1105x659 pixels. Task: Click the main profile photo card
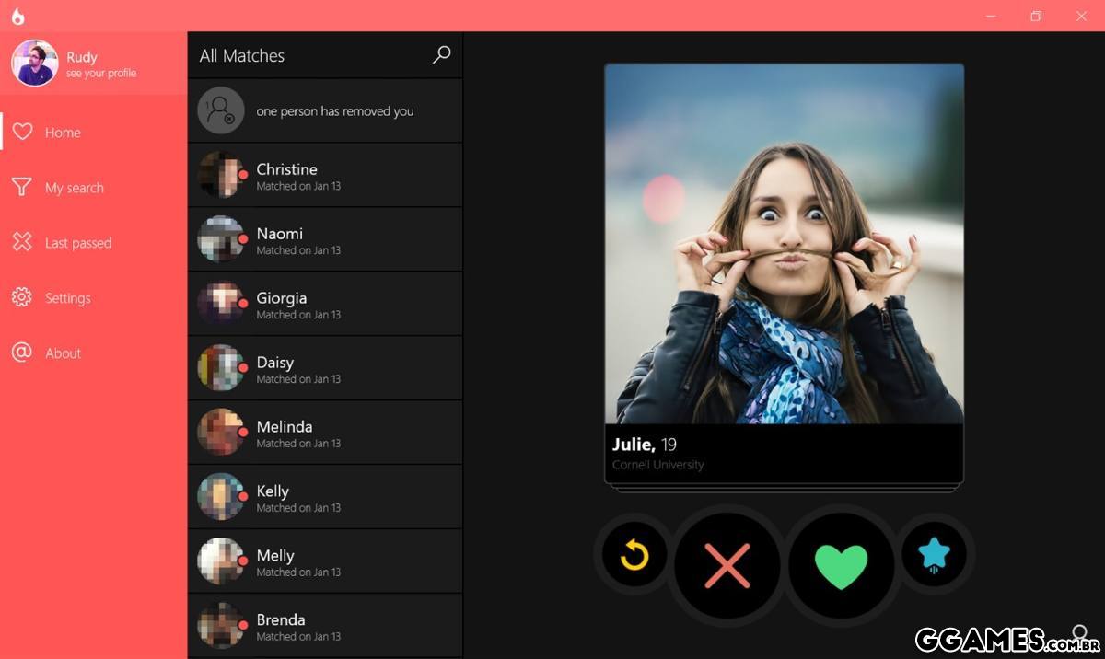[x=784, y=244]
